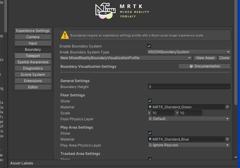This screenshot has height=168, width=240.
Task: Click the scroll down arrow of inspector
Action: tap(236, 157)
